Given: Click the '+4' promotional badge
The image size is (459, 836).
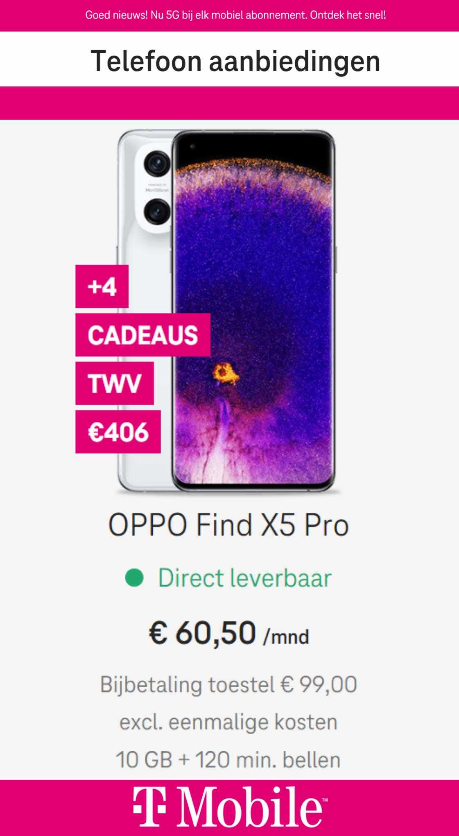Looking at the screenshot, I should pyautogui.click(x=102, y=286).
